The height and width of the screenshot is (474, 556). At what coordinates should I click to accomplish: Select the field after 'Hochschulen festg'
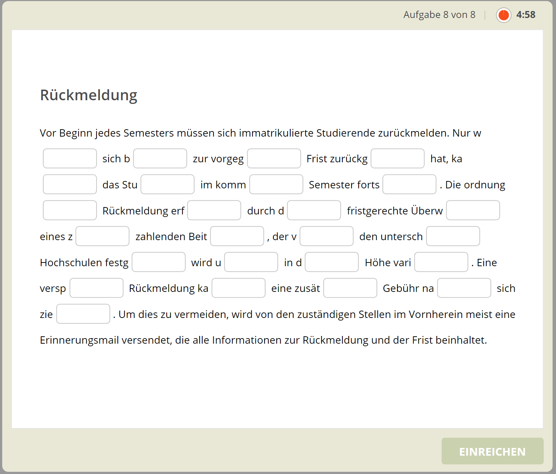point(159,262)
